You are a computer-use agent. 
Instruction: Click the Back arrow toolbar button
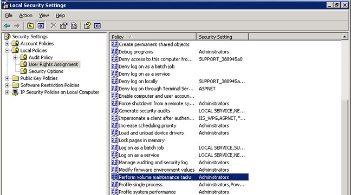coord(7,26)
